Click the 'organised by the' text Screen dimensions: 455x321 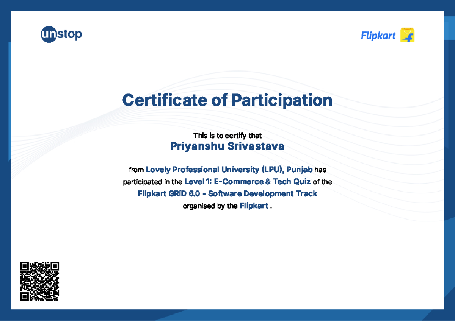(x=210, y=206)
